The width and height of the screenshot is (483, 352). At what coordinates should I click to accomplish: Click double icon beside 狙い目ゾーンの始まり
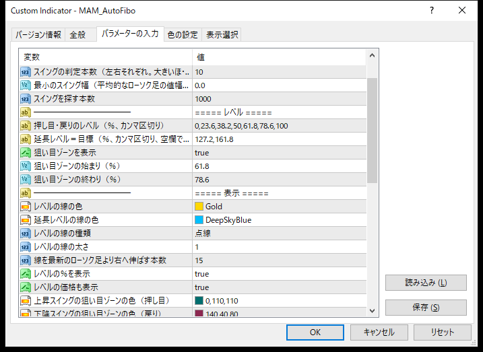25,166
